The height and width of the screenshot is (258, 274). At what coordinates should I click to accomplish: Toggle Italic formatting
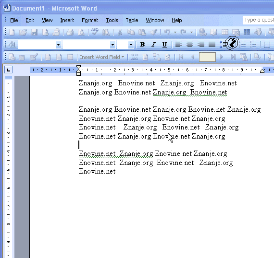(153, 45)
